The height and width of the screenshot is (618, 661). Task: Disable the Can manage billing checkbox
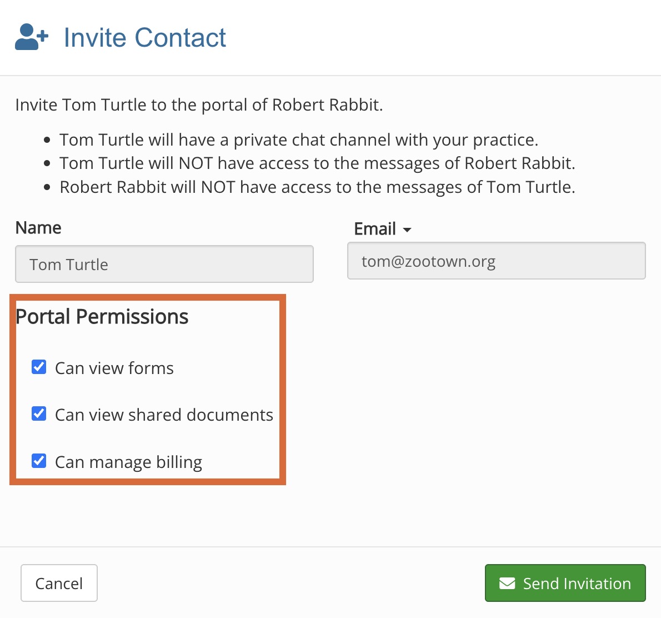coord(39,461)
